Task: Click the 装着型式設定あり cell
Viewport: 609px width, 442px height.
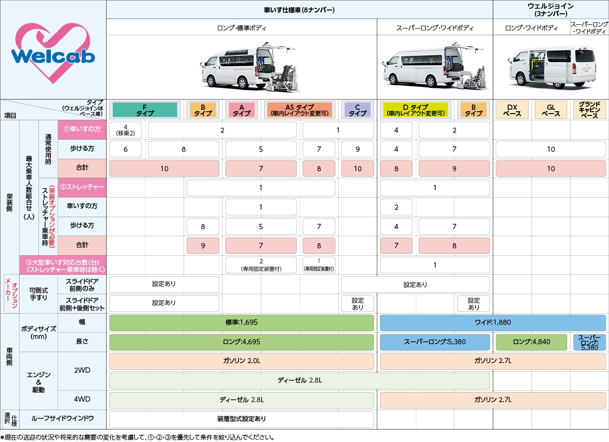Action: point(242,419)
